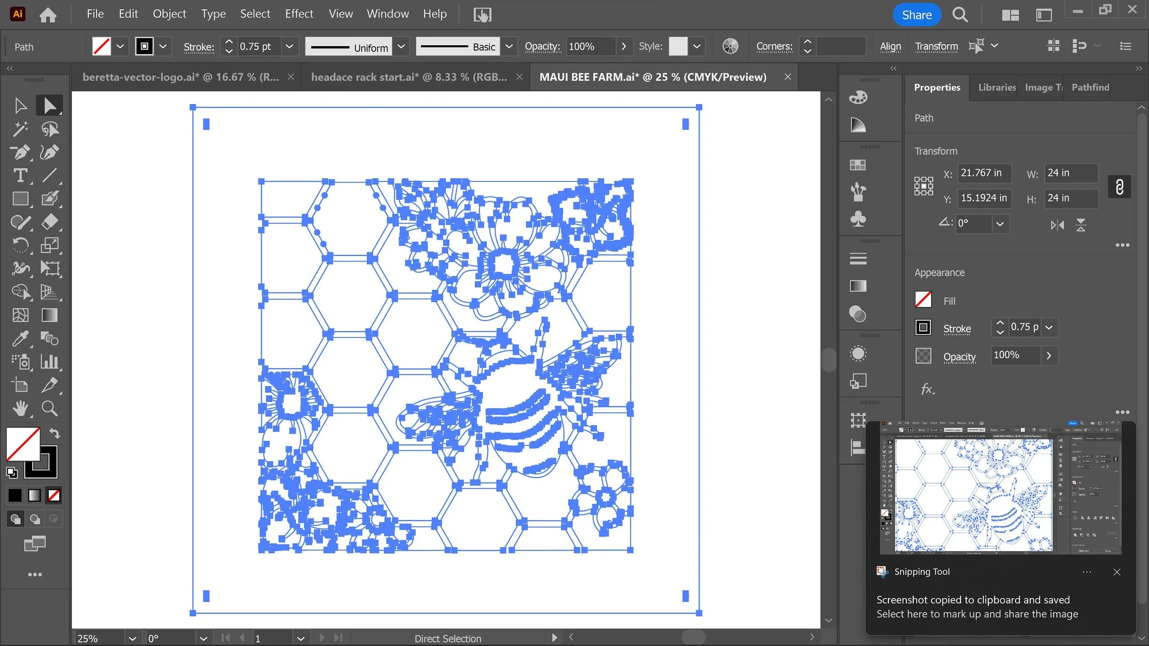This screenshot has height=646, width=1149.
Task: Open the Align panel link
Action: pyautogui.click(x=890, y=46)
